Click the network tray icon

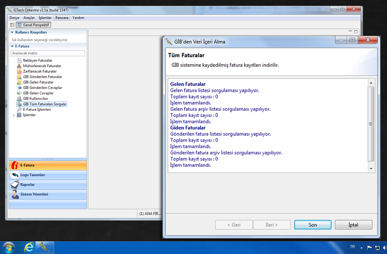[377, 247]
